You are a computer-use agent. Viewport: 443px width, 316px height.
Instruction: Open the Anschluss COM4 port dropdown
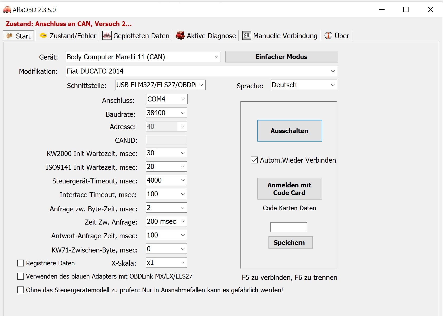167,99
